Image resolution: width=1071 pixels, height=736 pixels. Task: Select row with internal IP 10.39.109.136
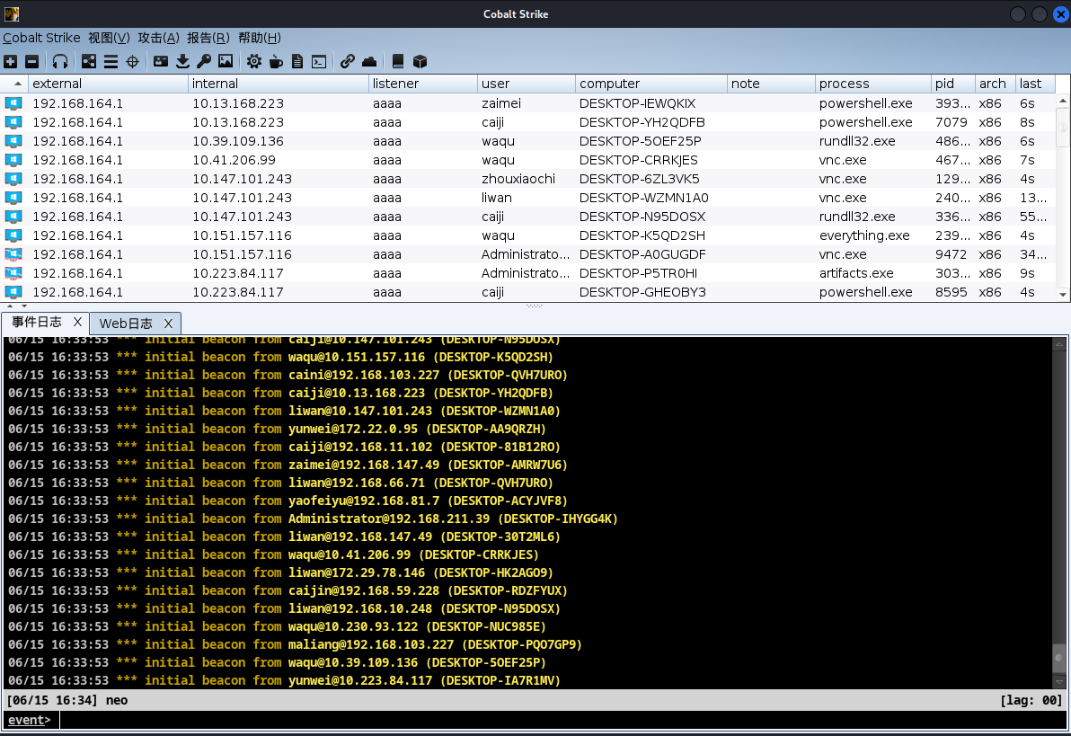527,141
